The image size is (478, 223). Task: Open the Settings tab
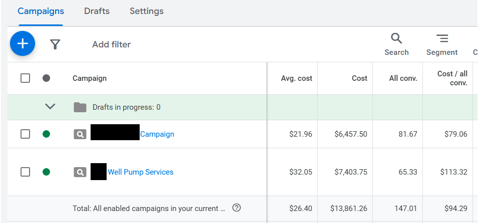(147, 11)
